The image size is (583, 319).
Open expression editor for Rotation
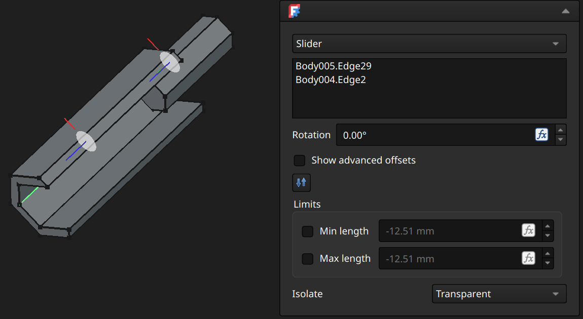point(541,134)
